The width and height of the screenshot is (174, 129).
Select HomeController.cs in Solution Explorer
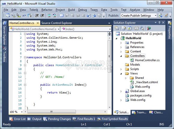(147, 60)
